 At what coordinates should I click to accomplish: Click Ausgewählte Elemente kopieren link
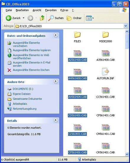[32, 50]
